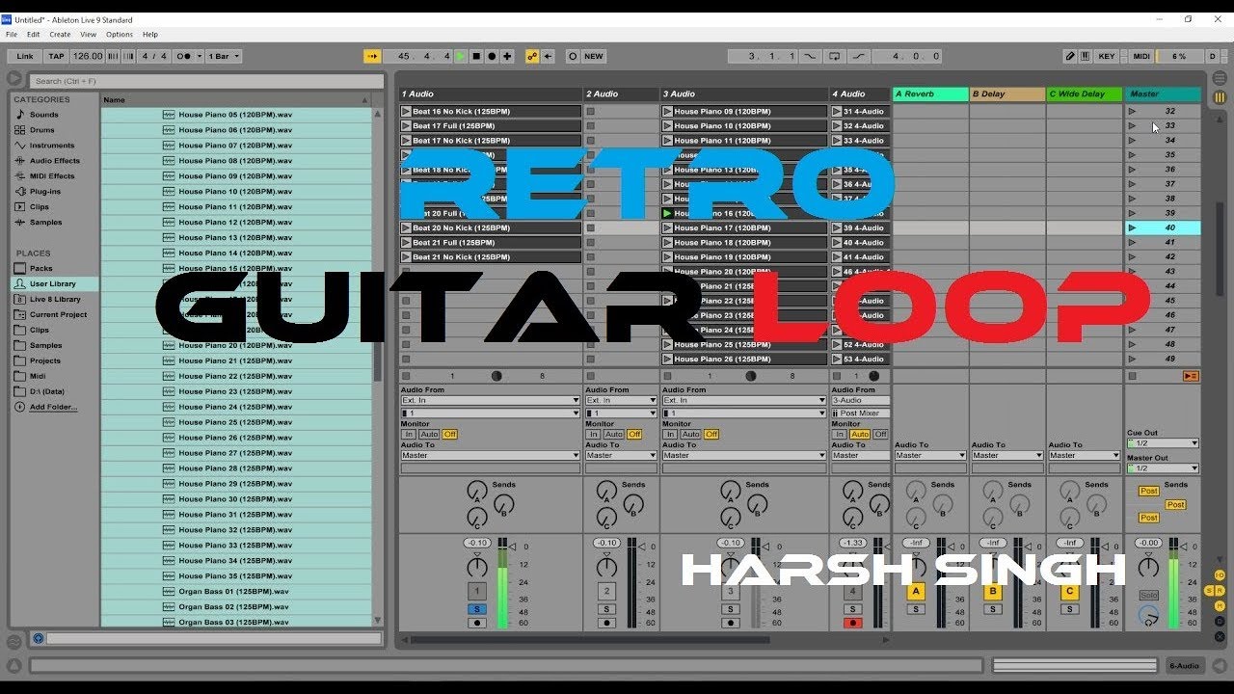Disarm track 4 Audio record button
The width and height of the screenshot is (1234, 694).
pos(852,623)
